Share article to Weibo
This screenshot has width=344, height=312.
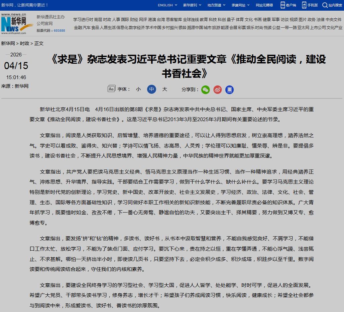[217, 89]
